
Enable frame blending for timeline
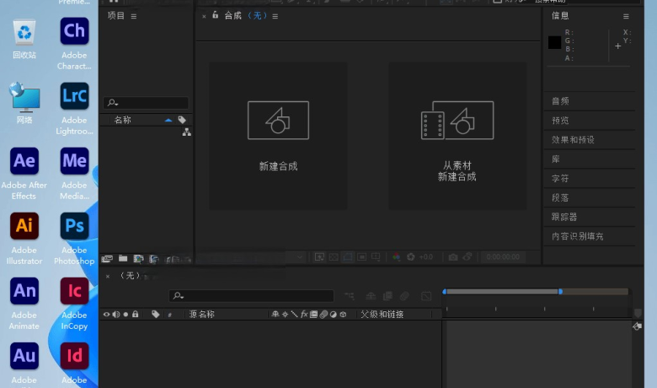tap(387, 296)
